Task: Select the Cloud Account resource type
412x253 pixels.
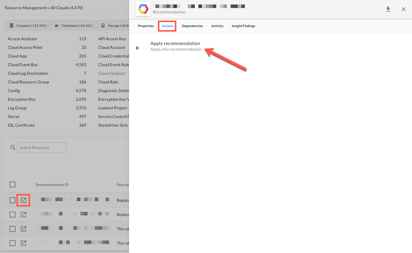Action: [112, 47]
